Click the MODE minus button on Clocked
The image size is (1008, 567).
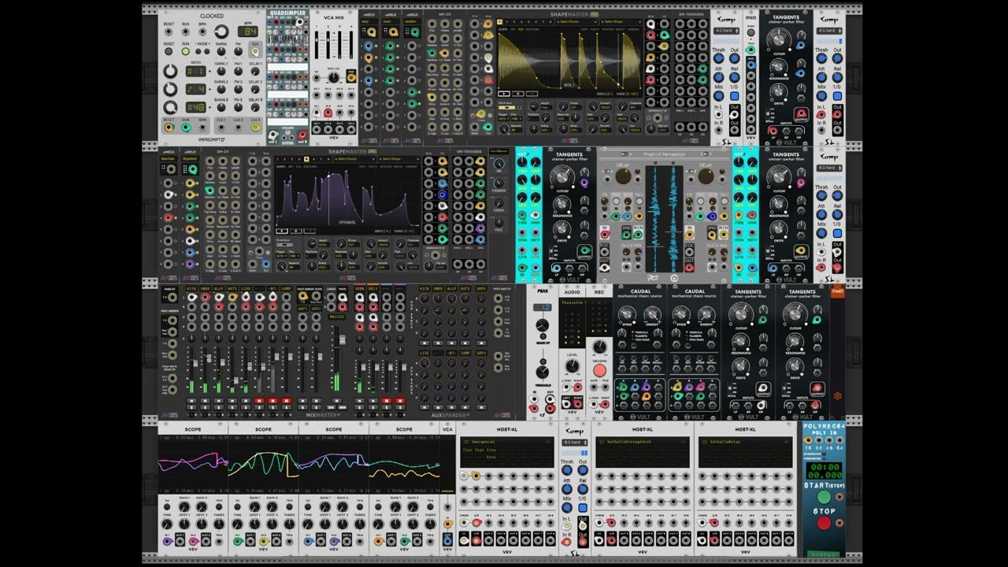click(198, 51)
